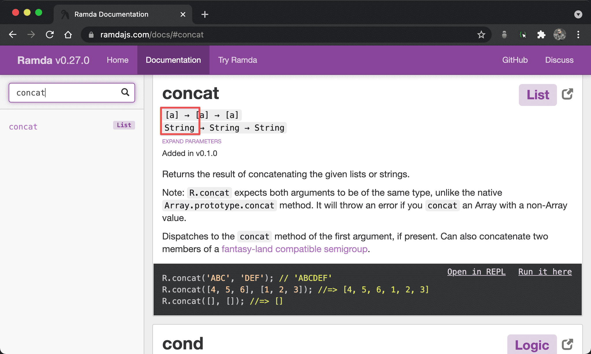Viewport: 591px width, 354px height.
Task: Open Chrome three-dot menu
Action: (x=578, y=35)
